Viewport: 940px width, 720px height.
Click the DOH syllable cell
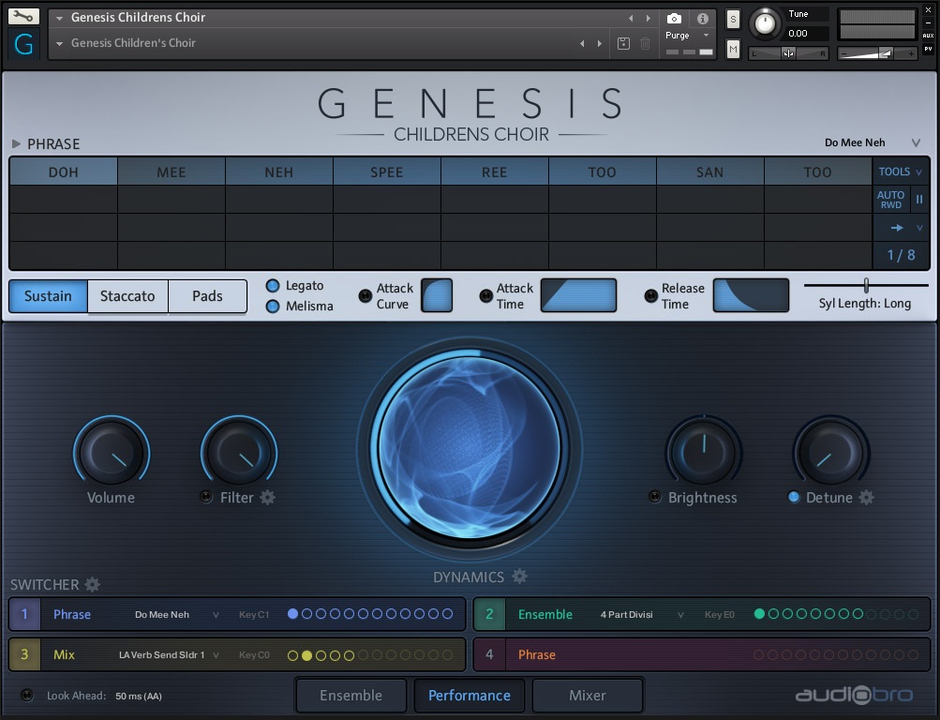click(64, 172)
